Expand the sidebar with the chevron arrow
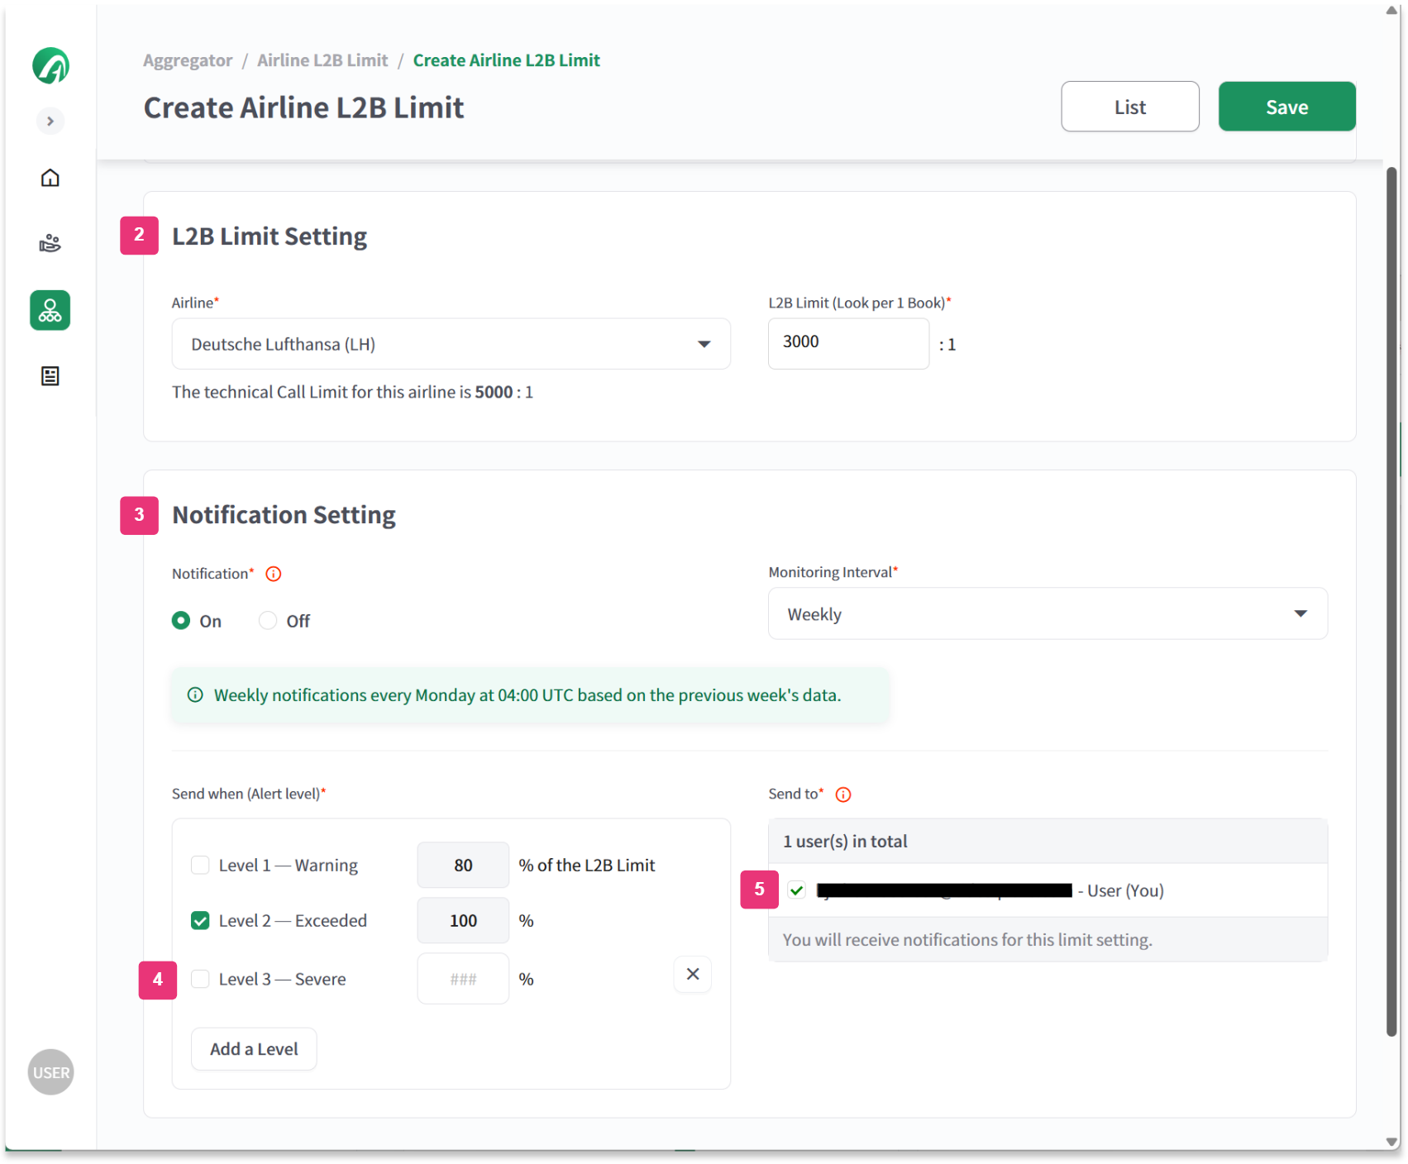 [50, 121]
